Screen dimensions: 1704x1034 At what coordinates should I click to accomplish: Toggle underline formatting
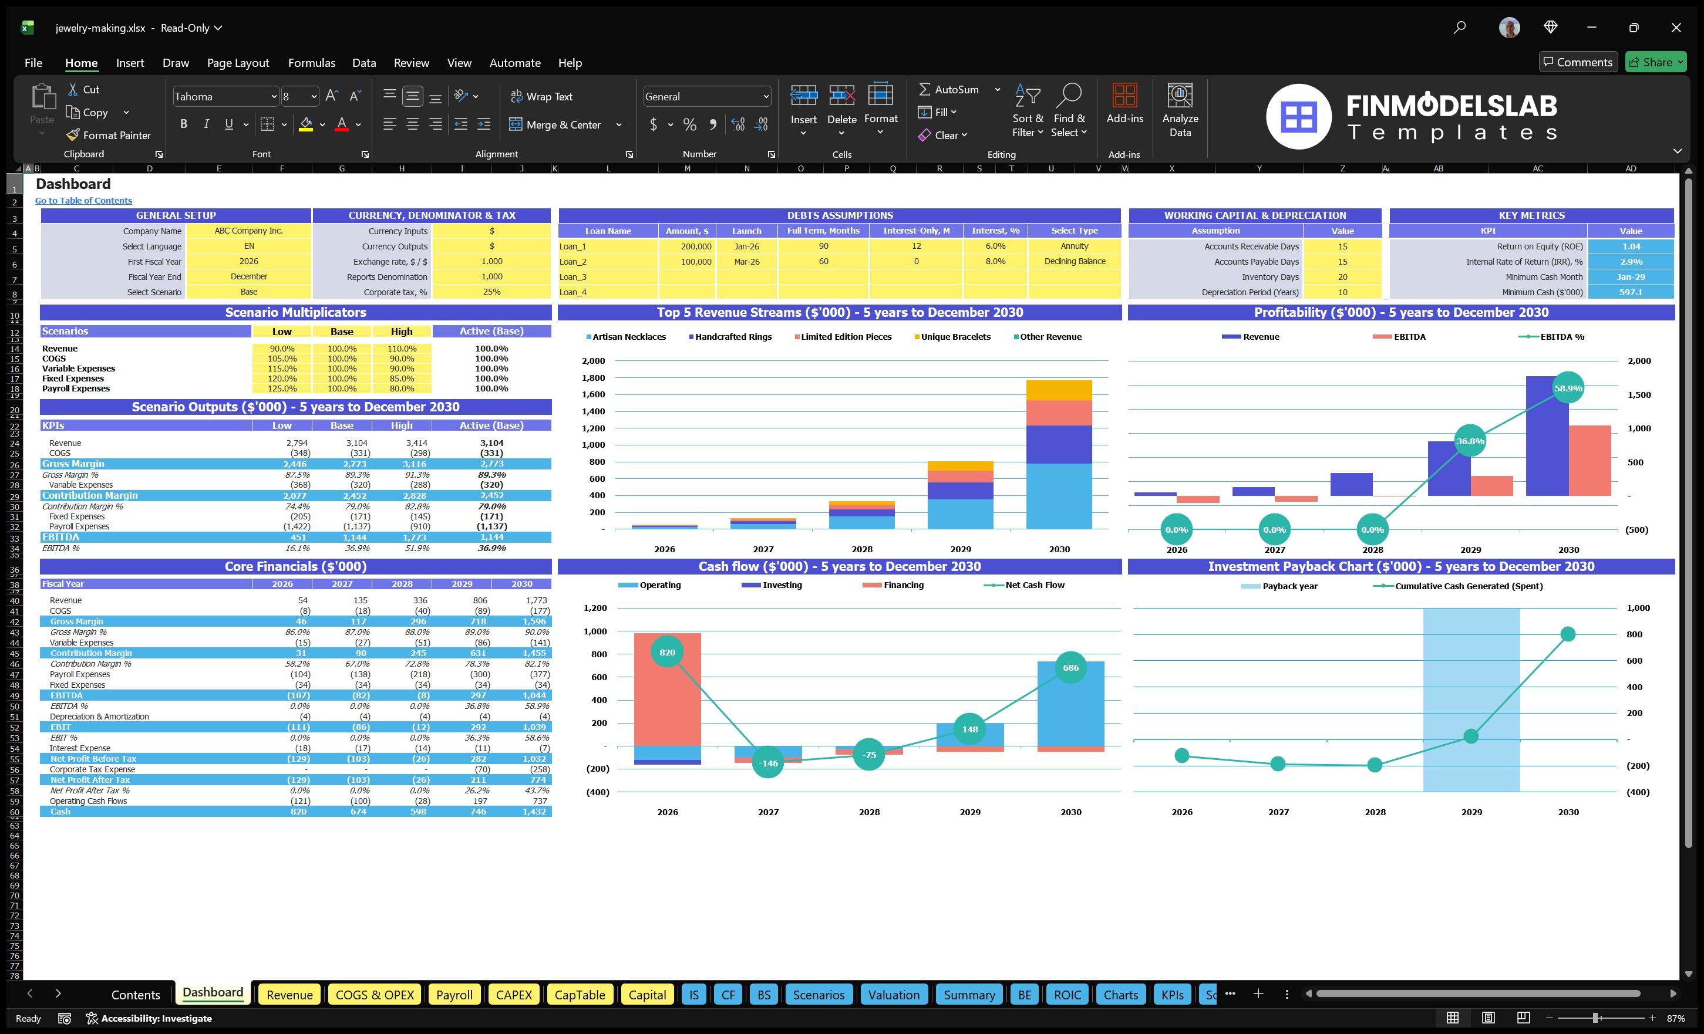pyautogui.click(x=228, y=124)
